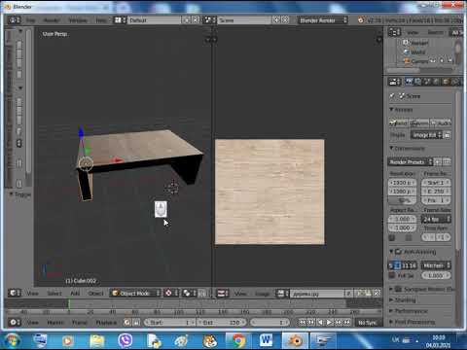Click the Render image button
467x350 pixels.
pyautogui.click(x=399, y=123)
